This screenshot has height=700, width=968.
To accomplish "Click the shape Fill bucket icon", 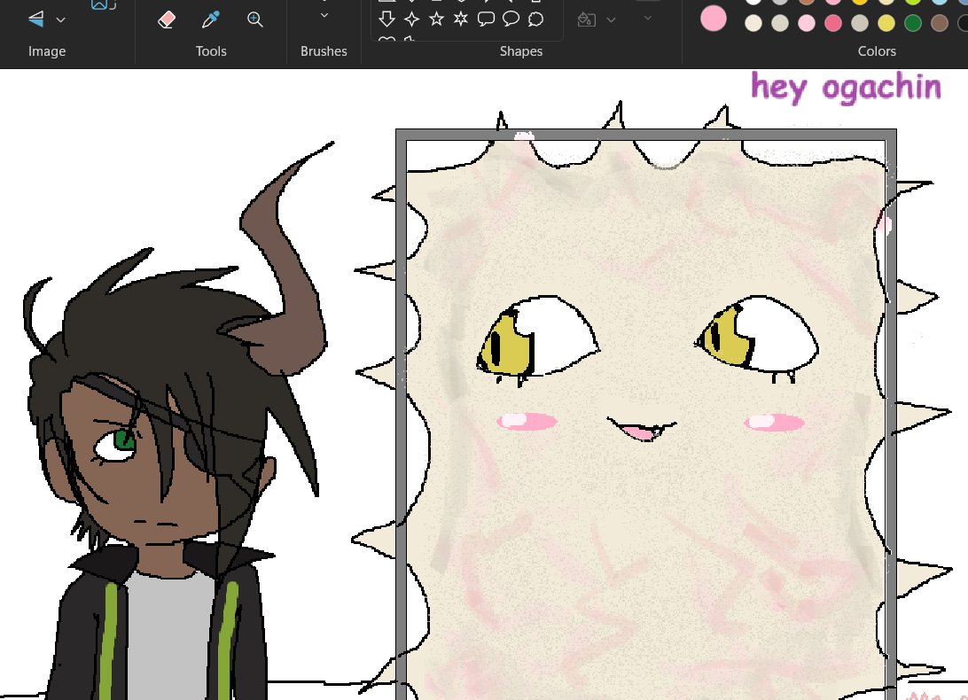I will (587, 19).
